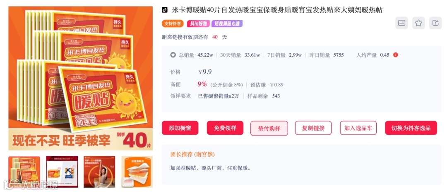
Task: Favorite the product with the star icon
Action: click(418, 23)
